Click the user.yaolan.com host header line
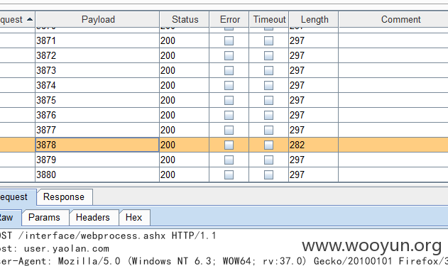This screenshot has height=266, width=448. [x=54, y=248]
